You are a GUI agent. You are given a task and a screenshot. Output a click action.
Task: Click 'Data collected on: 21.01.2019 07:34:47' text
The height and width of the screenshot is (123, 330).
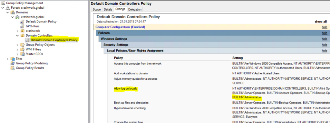point(121,21)
